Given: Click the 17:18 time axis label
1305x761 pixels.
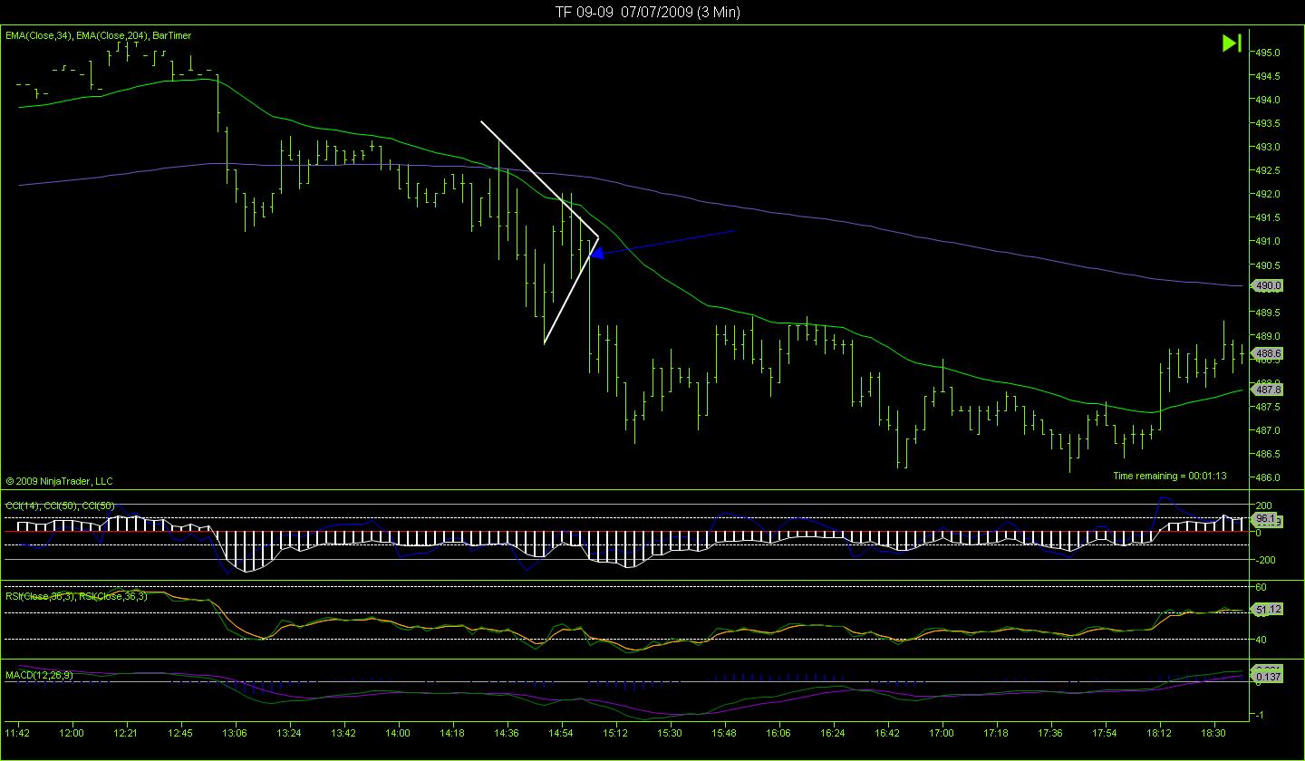Looking at the screenshot, I should point(996,732).
